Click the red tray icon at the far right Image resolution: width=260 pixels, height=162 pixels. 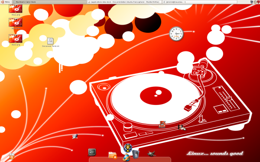tap(258, 2)
